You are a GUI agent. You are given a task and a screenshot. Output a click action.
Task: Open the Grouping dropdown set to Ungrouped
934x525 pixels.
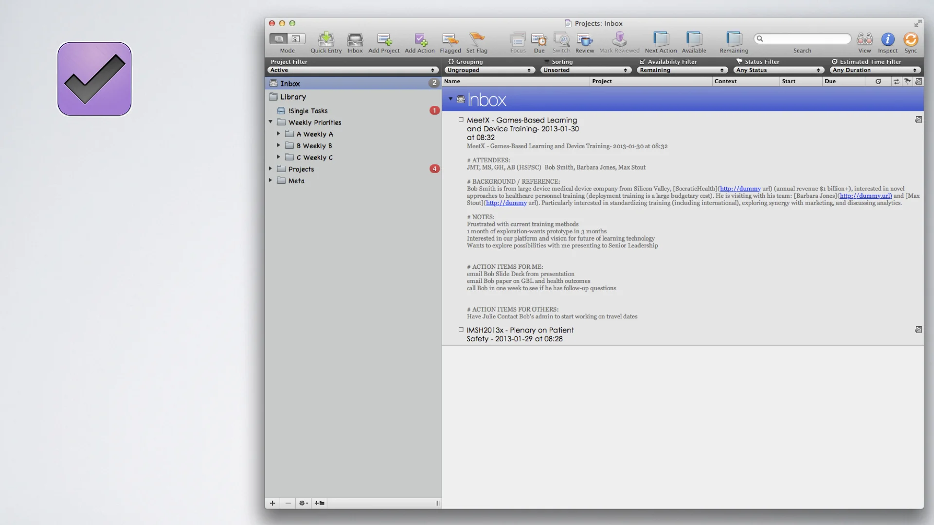[489, 70]
